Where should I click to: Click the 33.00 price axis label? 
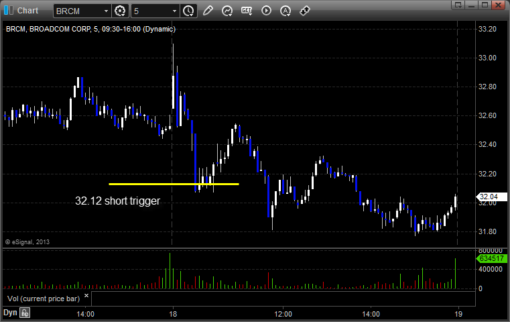click(488, 58)
